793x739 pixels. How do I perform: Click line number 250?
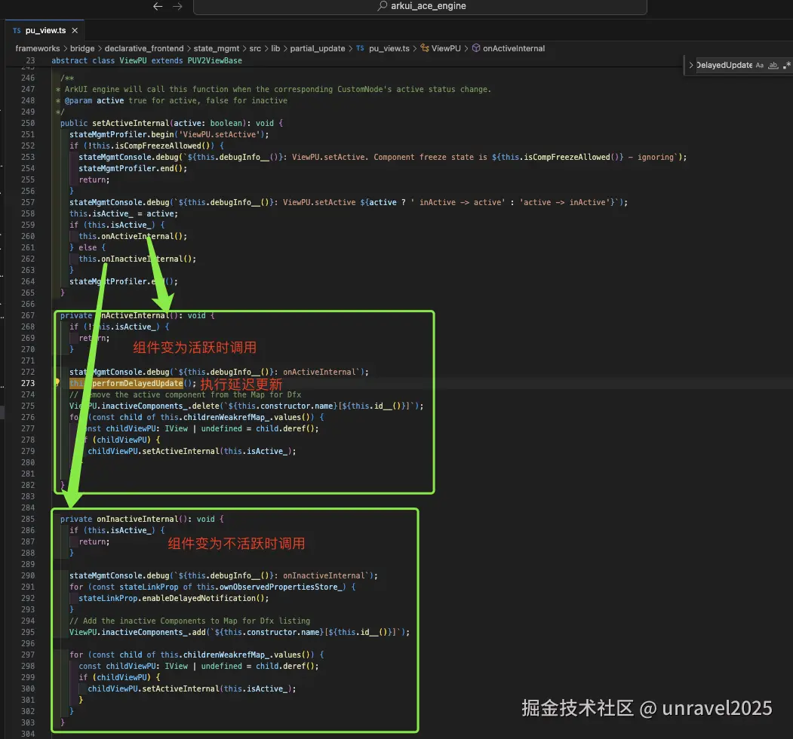pyautogui.click(x=28, y=124)
